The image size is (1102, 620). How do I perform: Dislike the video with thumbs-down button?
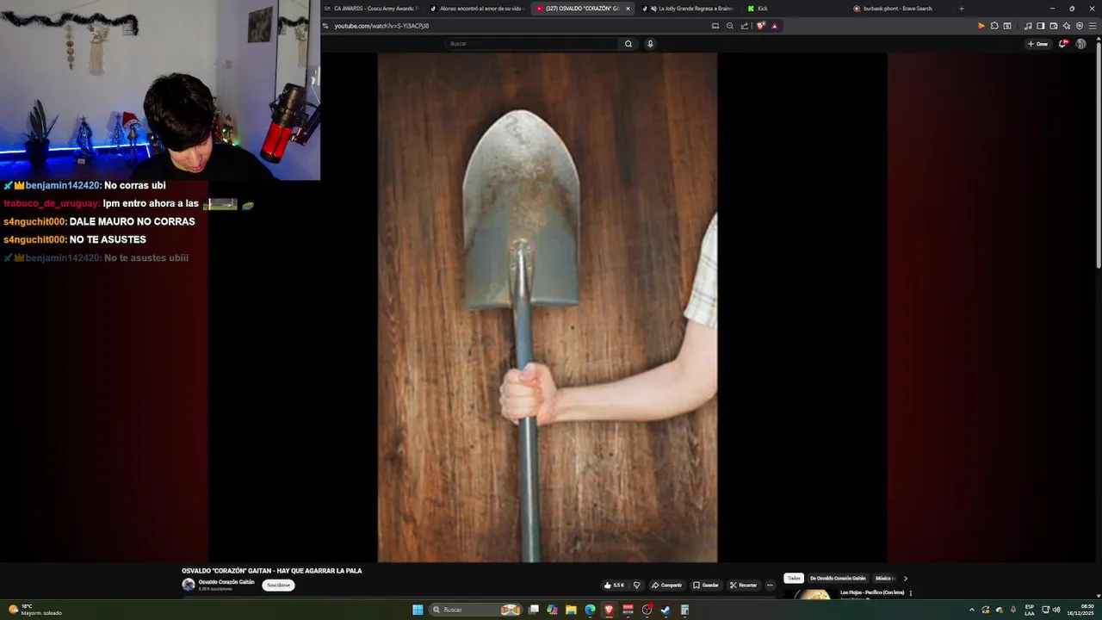click(637, 585)
